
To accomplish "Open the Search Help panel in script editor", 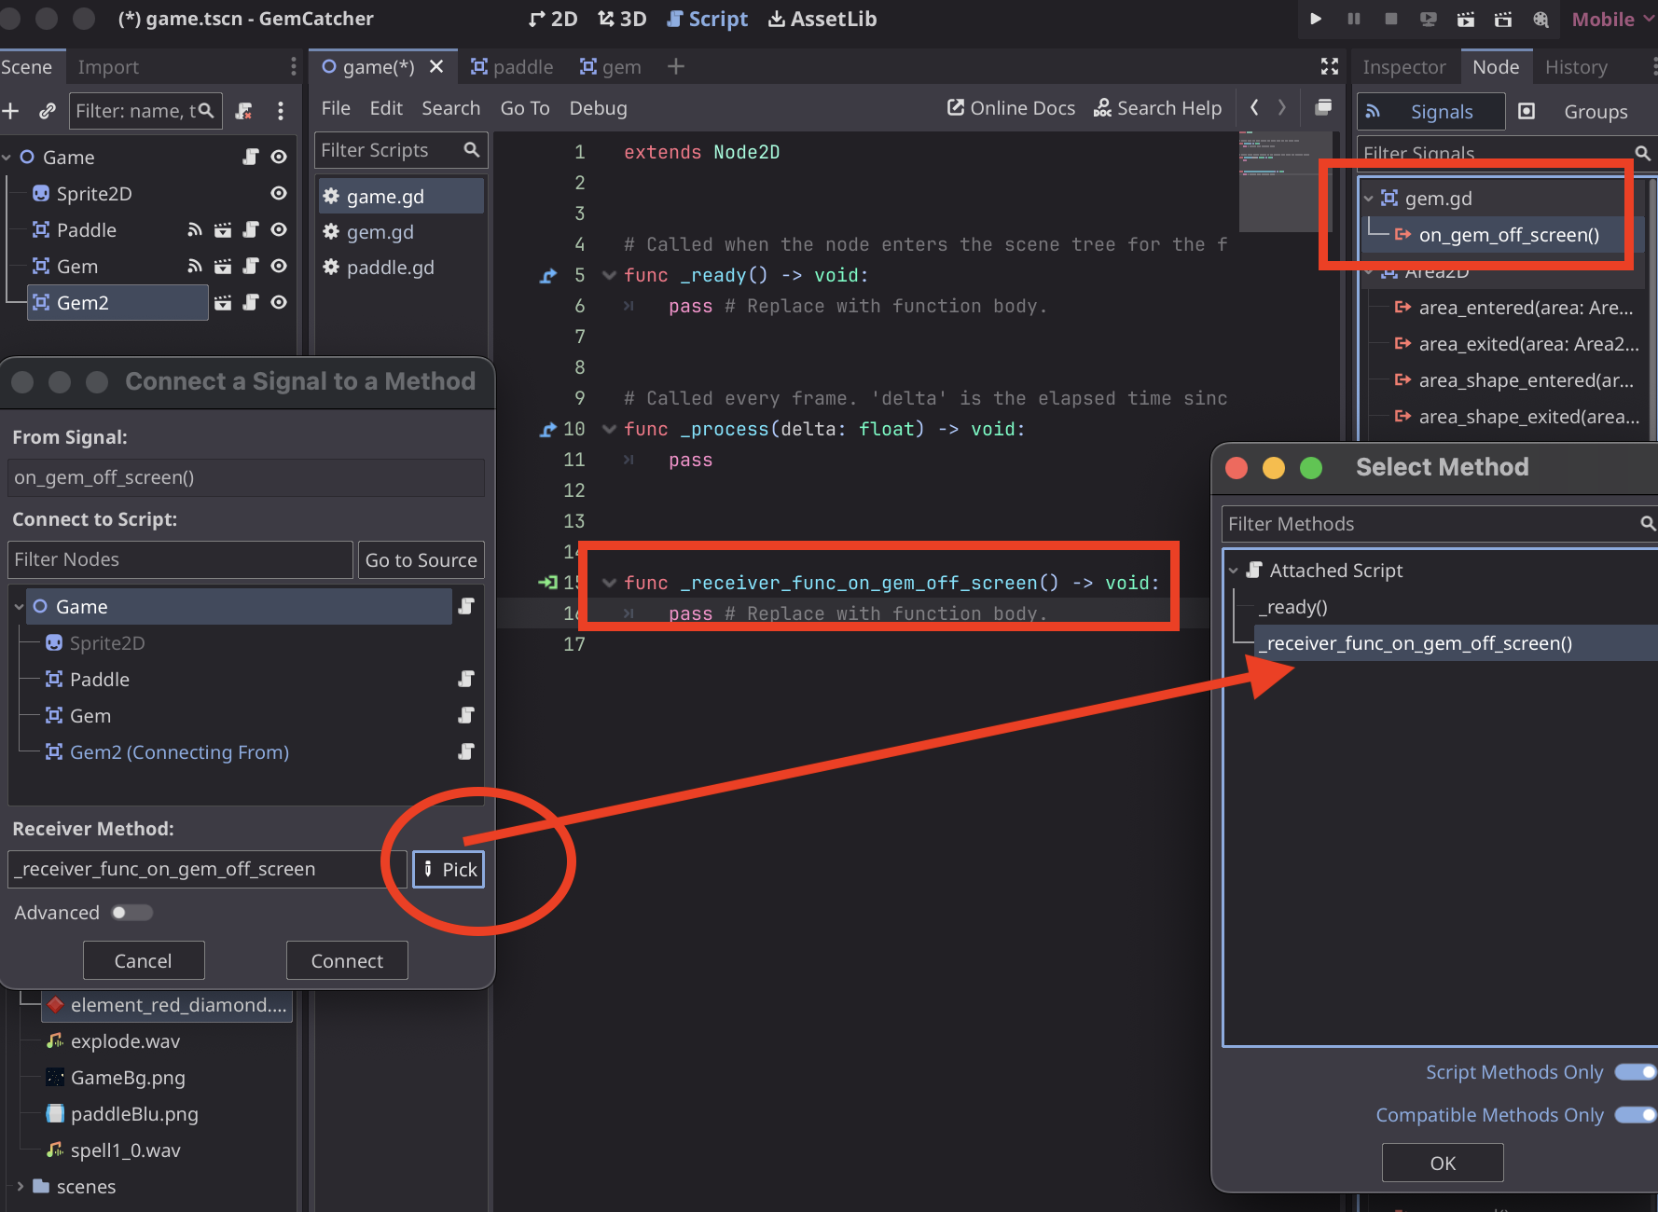I will (x=1158, y=108).
